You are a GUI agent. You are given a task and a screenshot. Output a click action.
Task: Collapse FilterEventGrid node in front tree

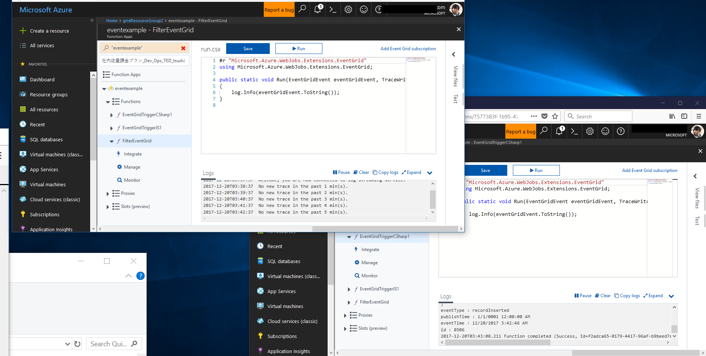click(112, 141)
